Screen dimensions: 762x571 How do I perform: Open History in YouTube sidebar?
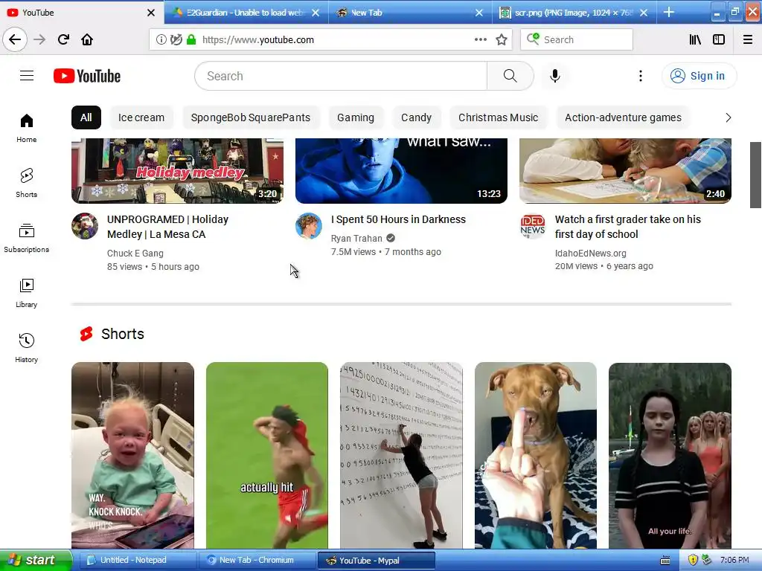27,348
